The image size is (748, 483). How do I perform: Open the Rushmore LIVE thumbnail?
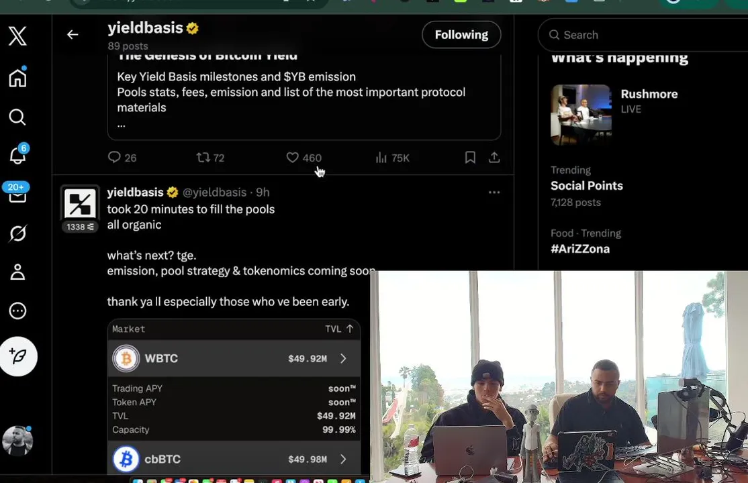click(581, 115)
